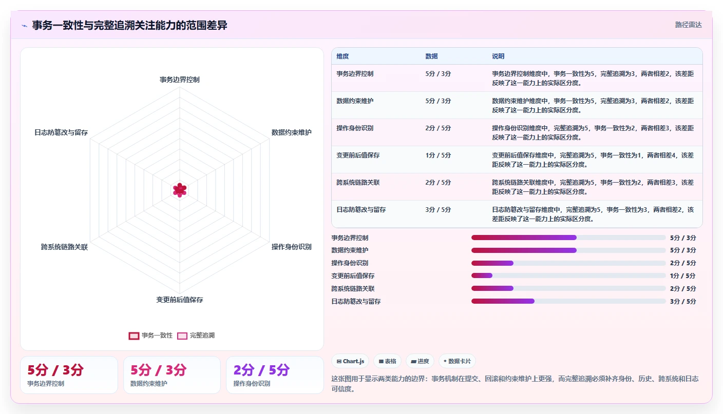This screenshot has height=414, width=723.
Task: Click the lightning icon beside the page title
Action: point(24,26)
